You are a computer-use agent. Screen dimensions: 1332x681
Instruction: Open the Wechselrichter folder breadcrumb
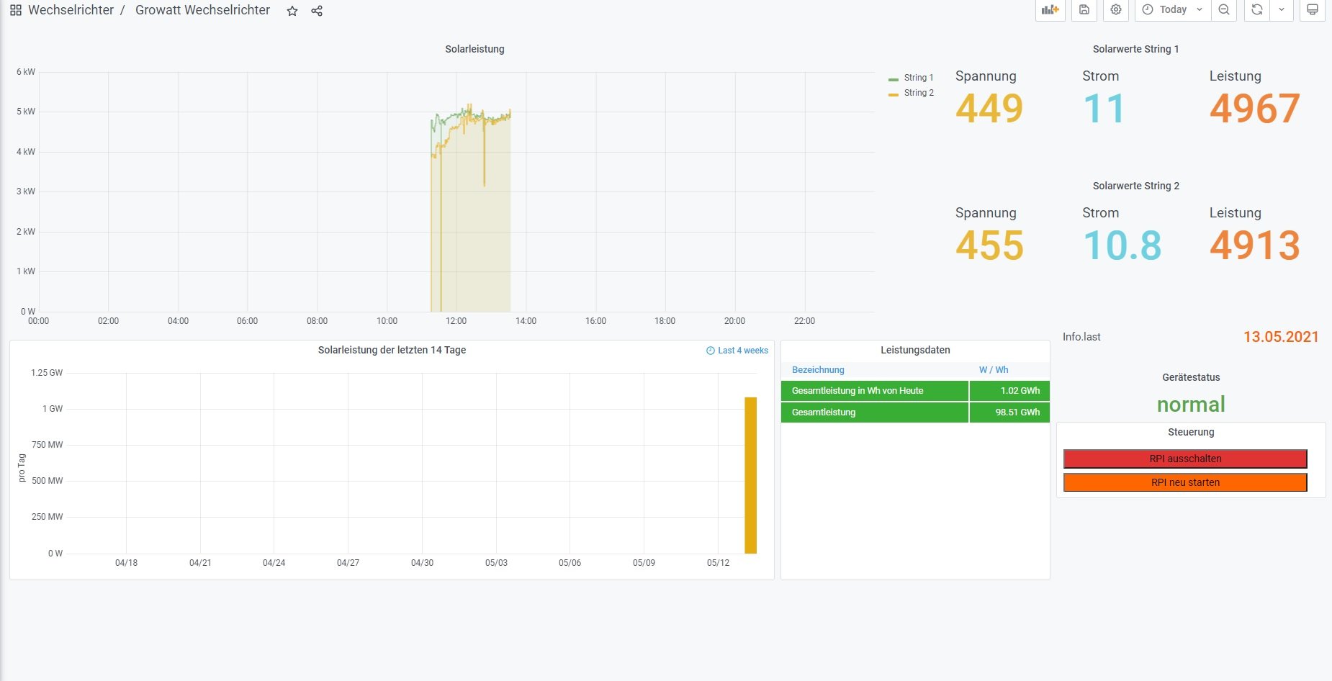pyautogui.click(x=71, y=10)
